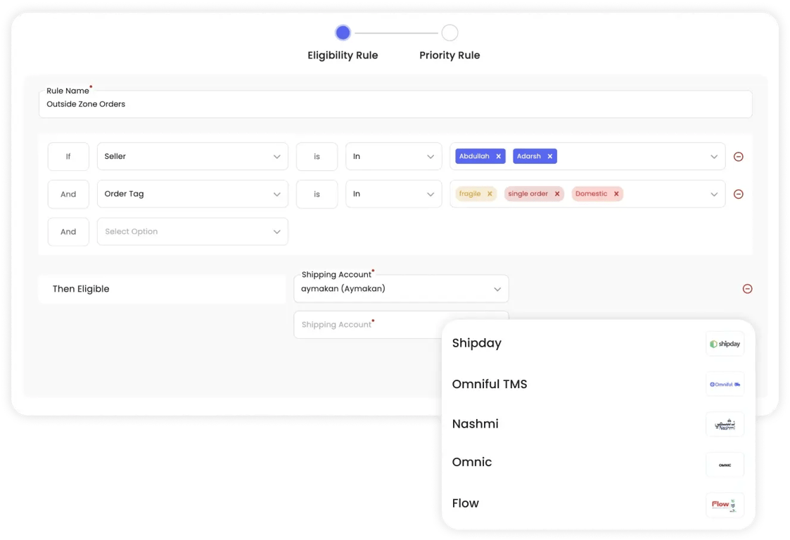The width and height of the screenshot is (790, 540).
Task: Click the Rule Name input field
Action: click(395, 104)
